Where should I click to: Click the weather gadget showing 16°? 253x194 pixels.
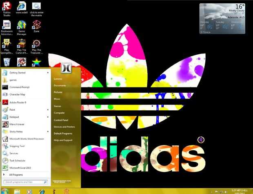click(222, 18)
